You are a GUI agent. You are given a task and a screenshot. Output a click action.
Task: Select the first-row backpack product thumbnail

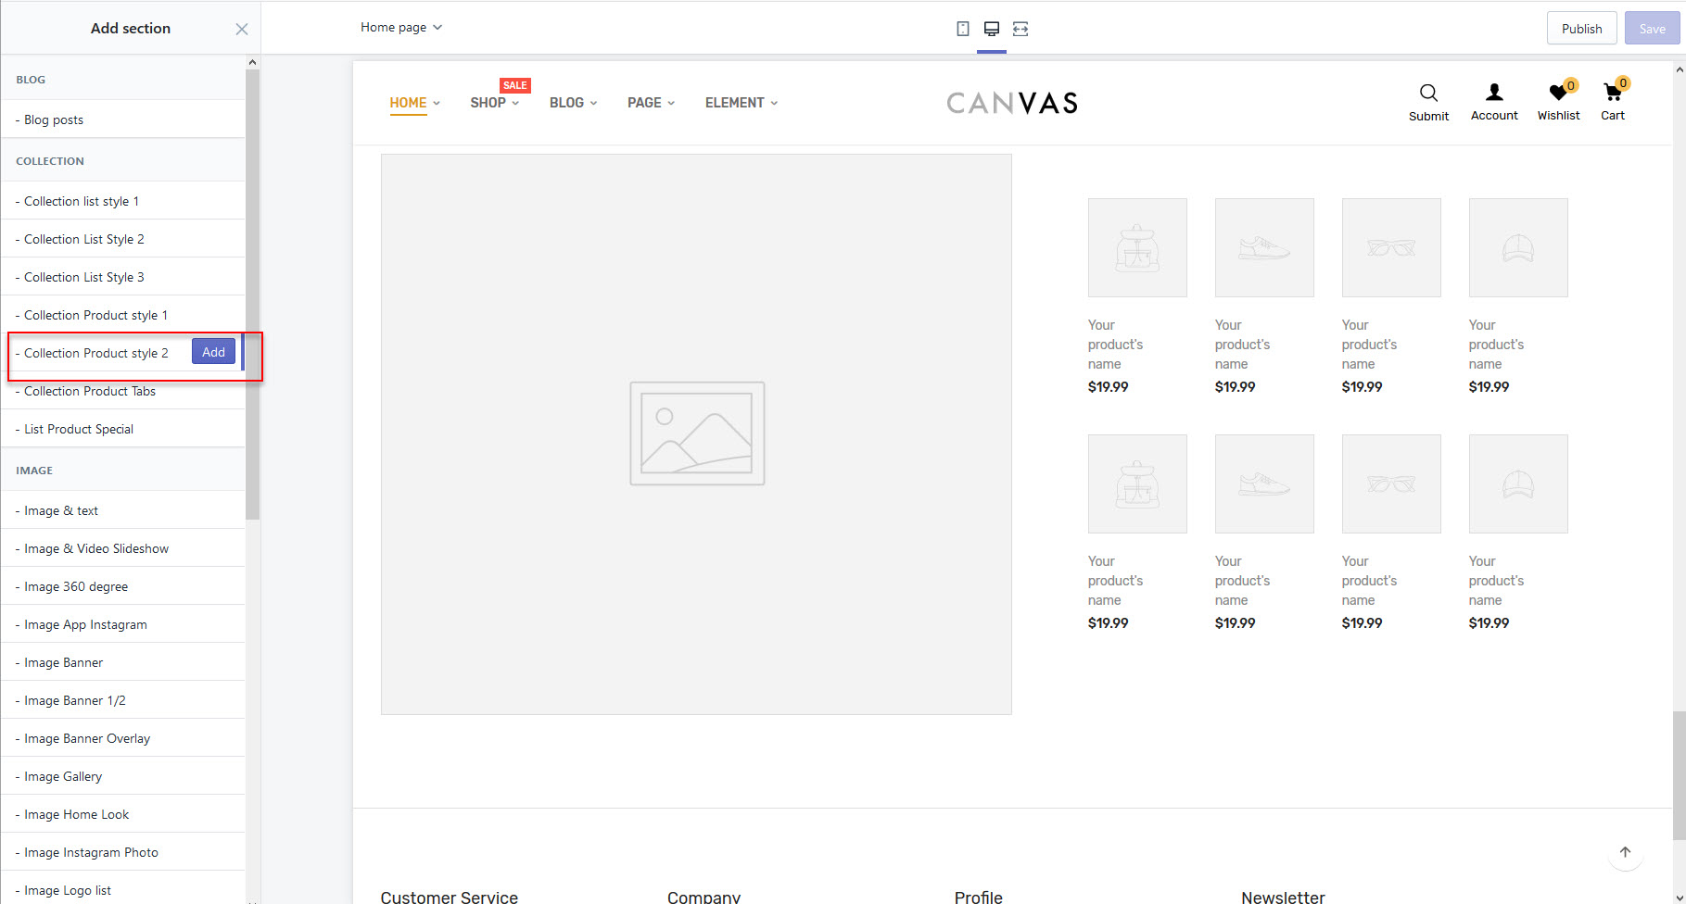click(x=1137, y=247)
